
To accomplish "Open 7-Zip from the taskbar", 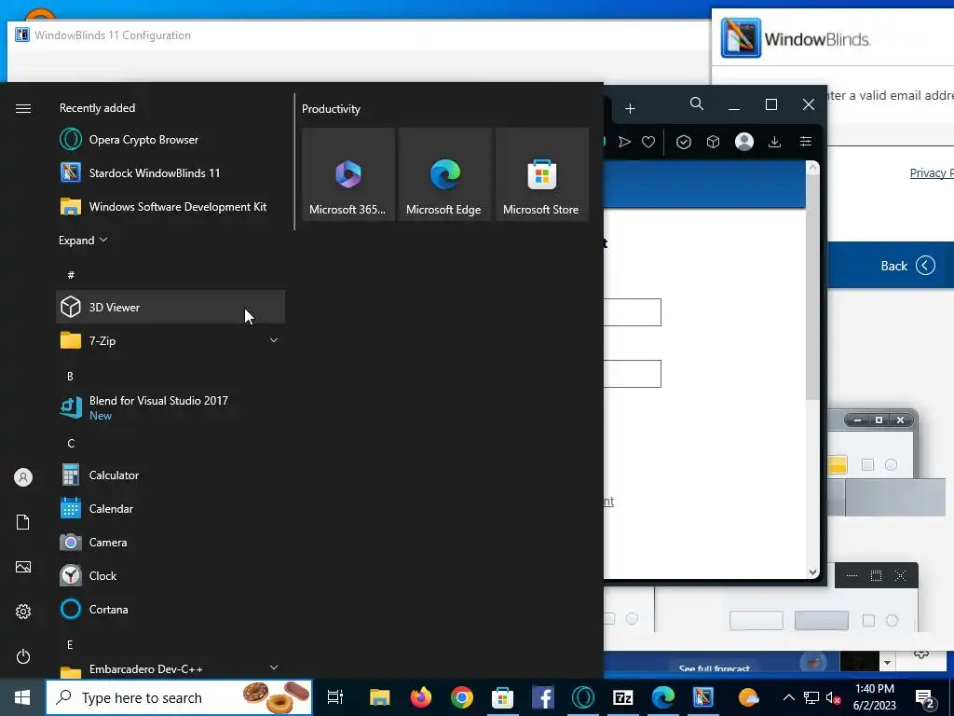I will point(623,697).
